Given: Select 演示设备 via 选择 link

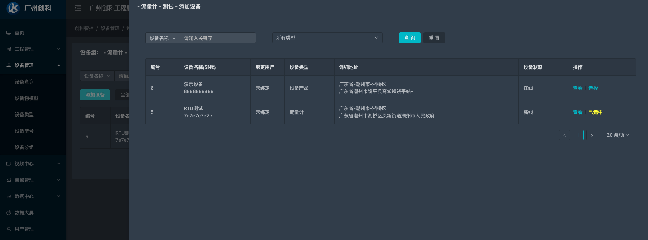Looking at the screenshot, I should [593, 88].
